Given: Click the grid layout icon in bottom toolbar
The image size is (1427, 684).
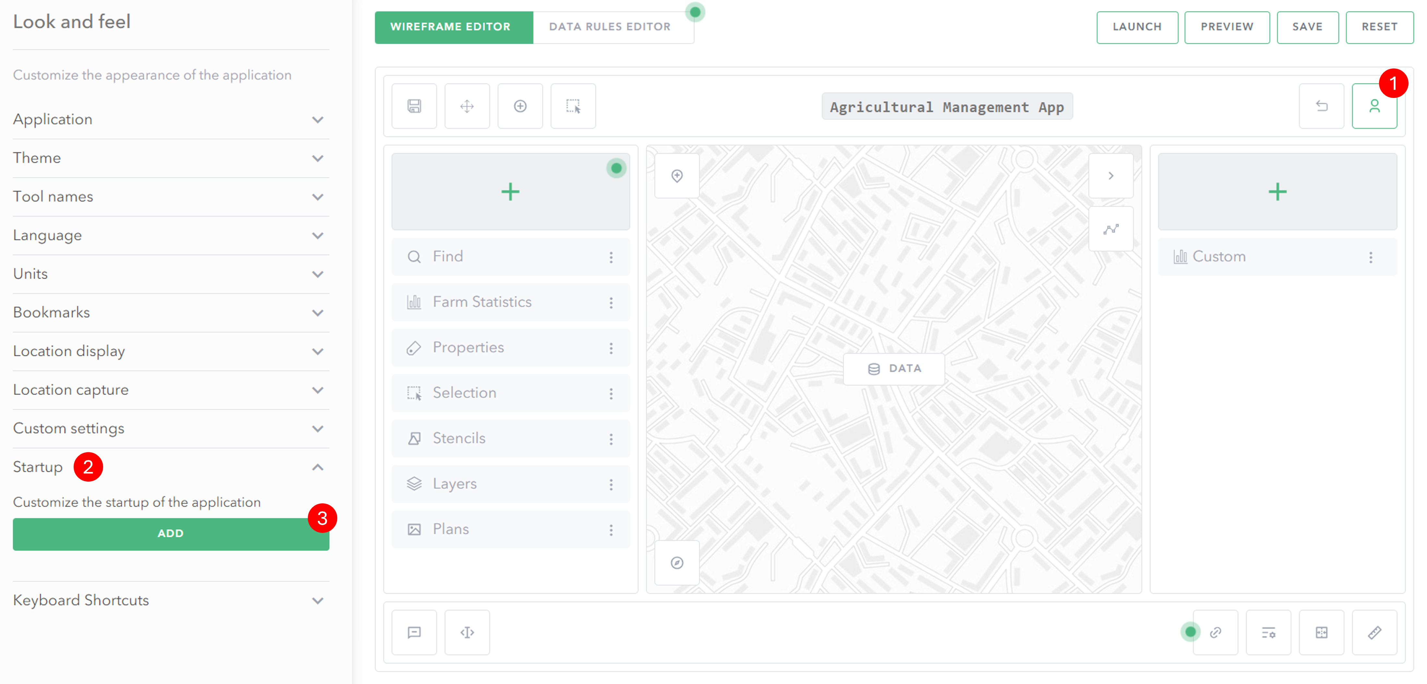Looking at the screenshot, I should 1322,632.
